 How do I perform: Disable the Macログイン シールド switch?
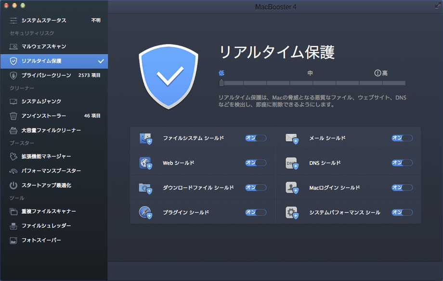(x=402, y=188)
